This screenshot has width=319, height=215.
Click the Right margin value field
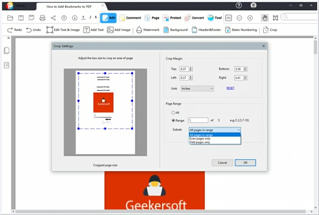[x=239, y=78]
